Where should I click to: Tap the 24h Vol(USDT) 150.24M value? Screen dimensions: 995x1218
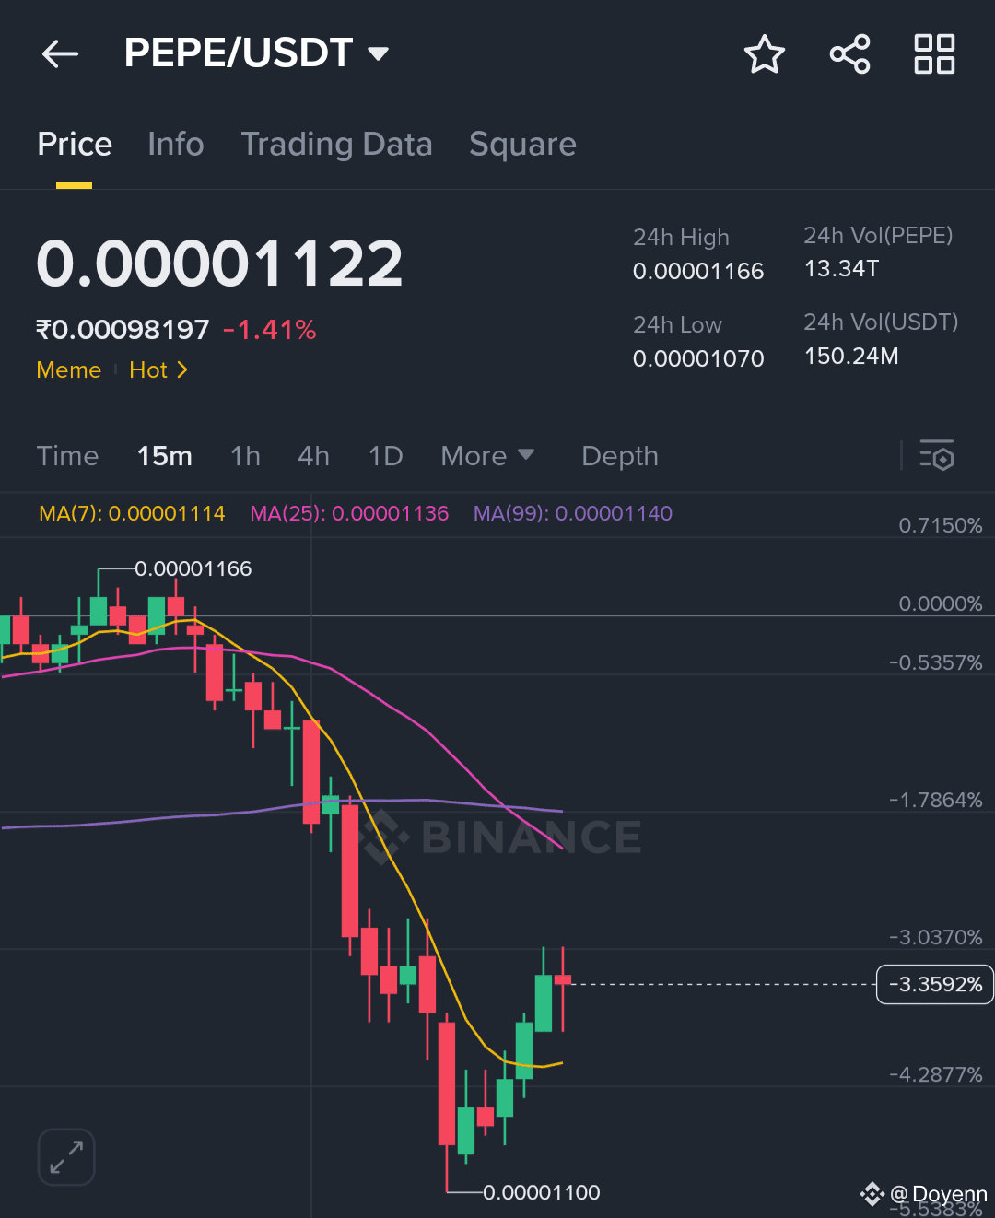tap(851, 356)
